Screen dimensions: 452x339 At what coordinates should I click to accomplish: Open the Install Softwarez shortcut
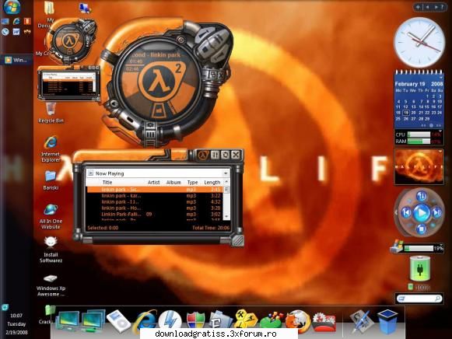(51, 242)
